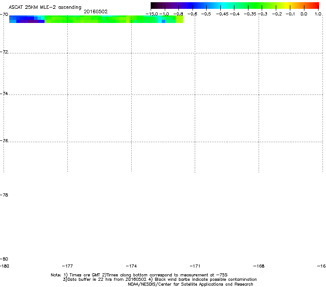Click the -0.1 color scale label
This screenshot has height=287, width=326.
[290, 14]
